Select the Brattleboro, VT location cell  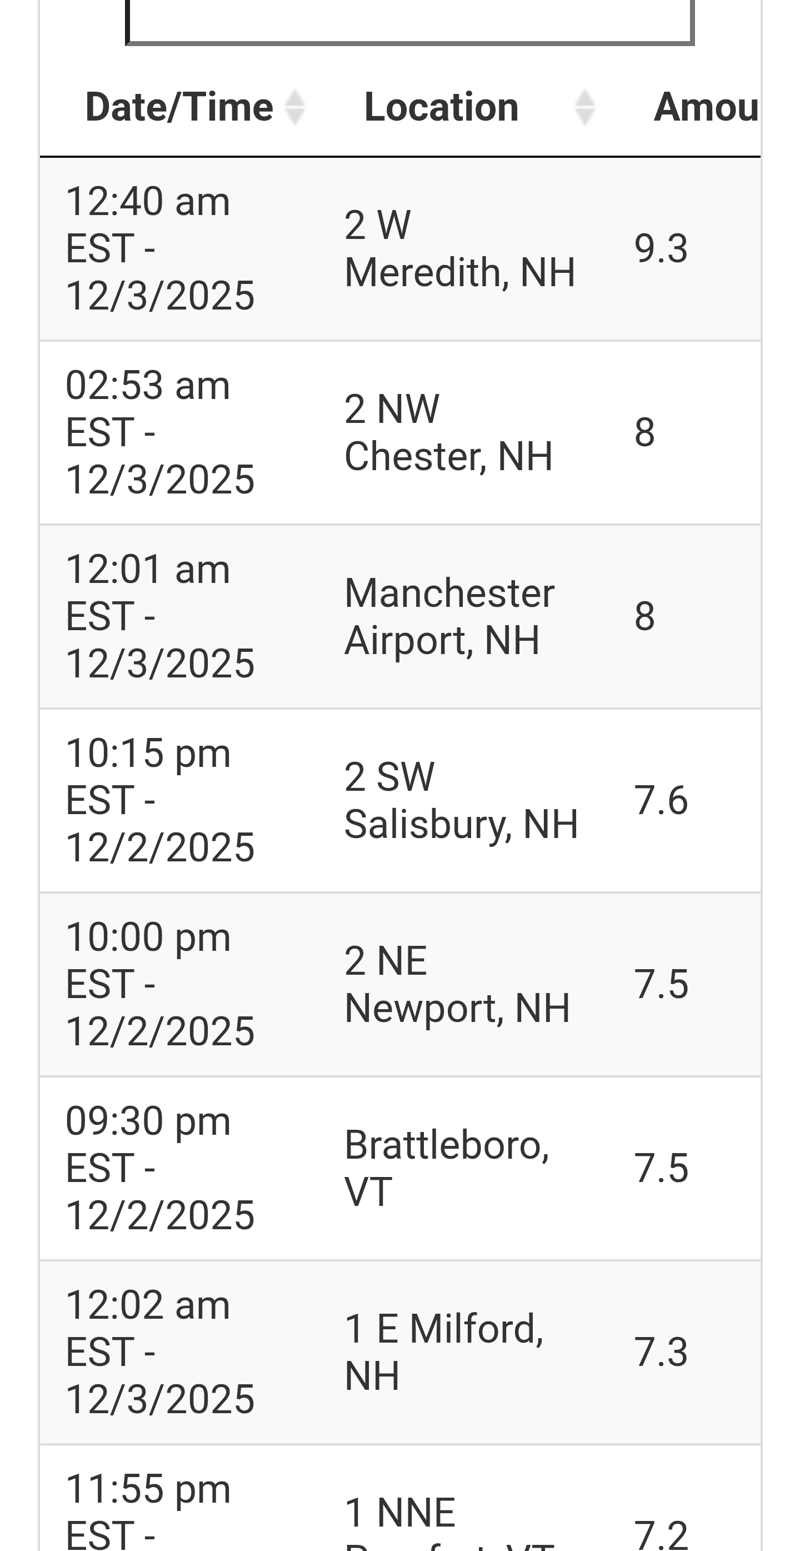coord(446,1168)
